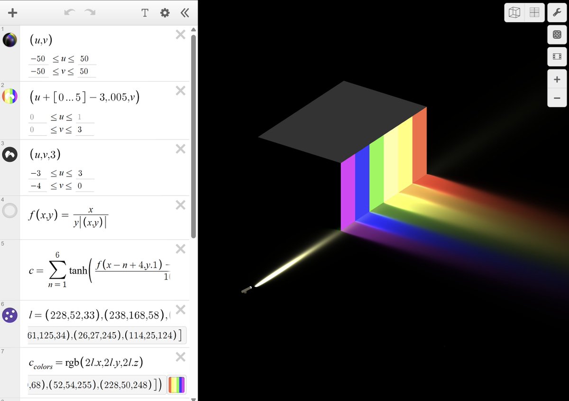Open the Add Item plus menu
Image resolution: width=569 pixels, height=401 pixels.
tap(13, 13)
